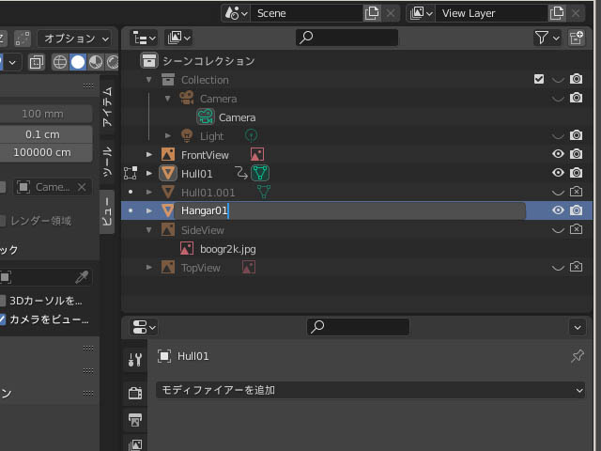Disable Hull01 in renders
The height and width of the screenshot is (451, 601).
click(576, 173)
